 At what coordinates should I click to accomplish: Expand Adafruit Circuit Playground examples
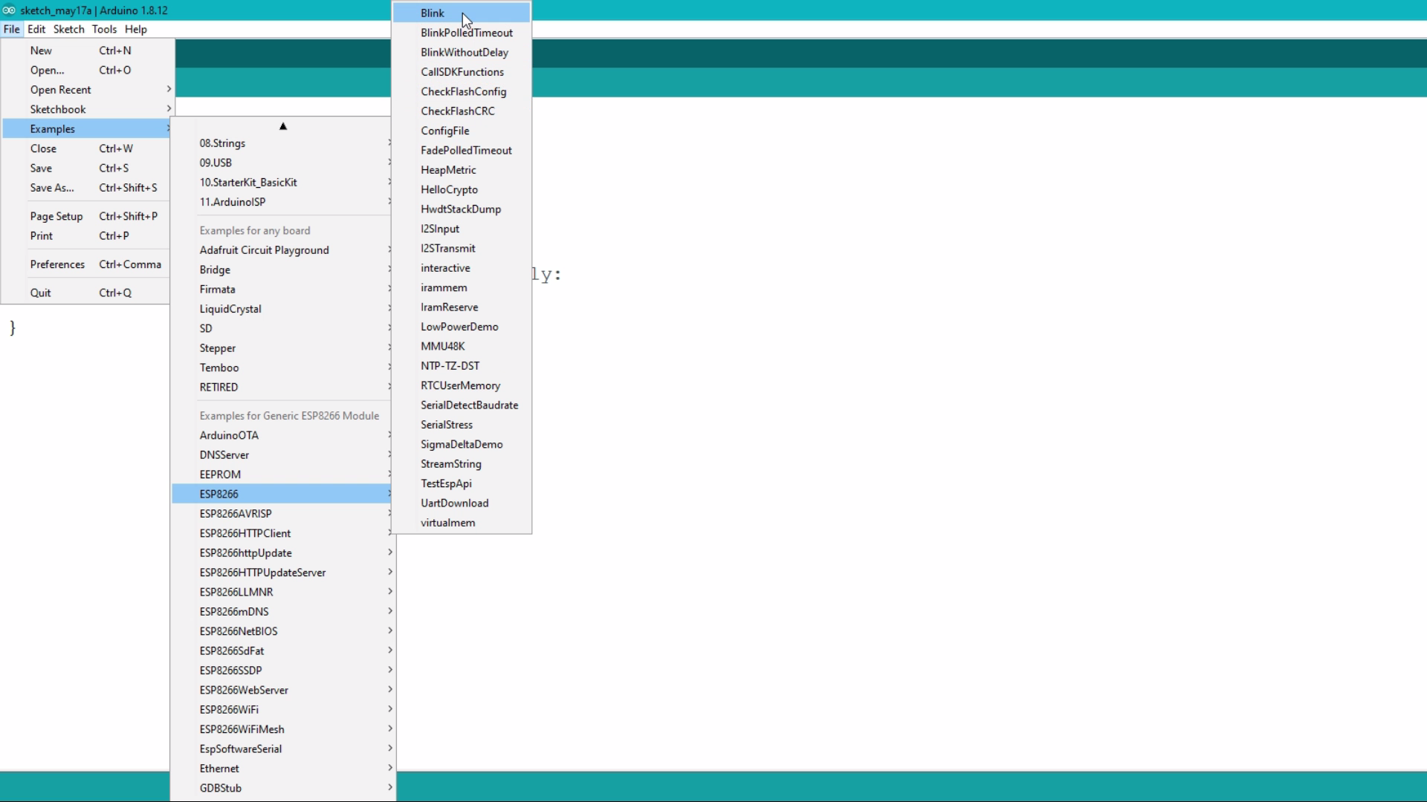click(282, 250)
